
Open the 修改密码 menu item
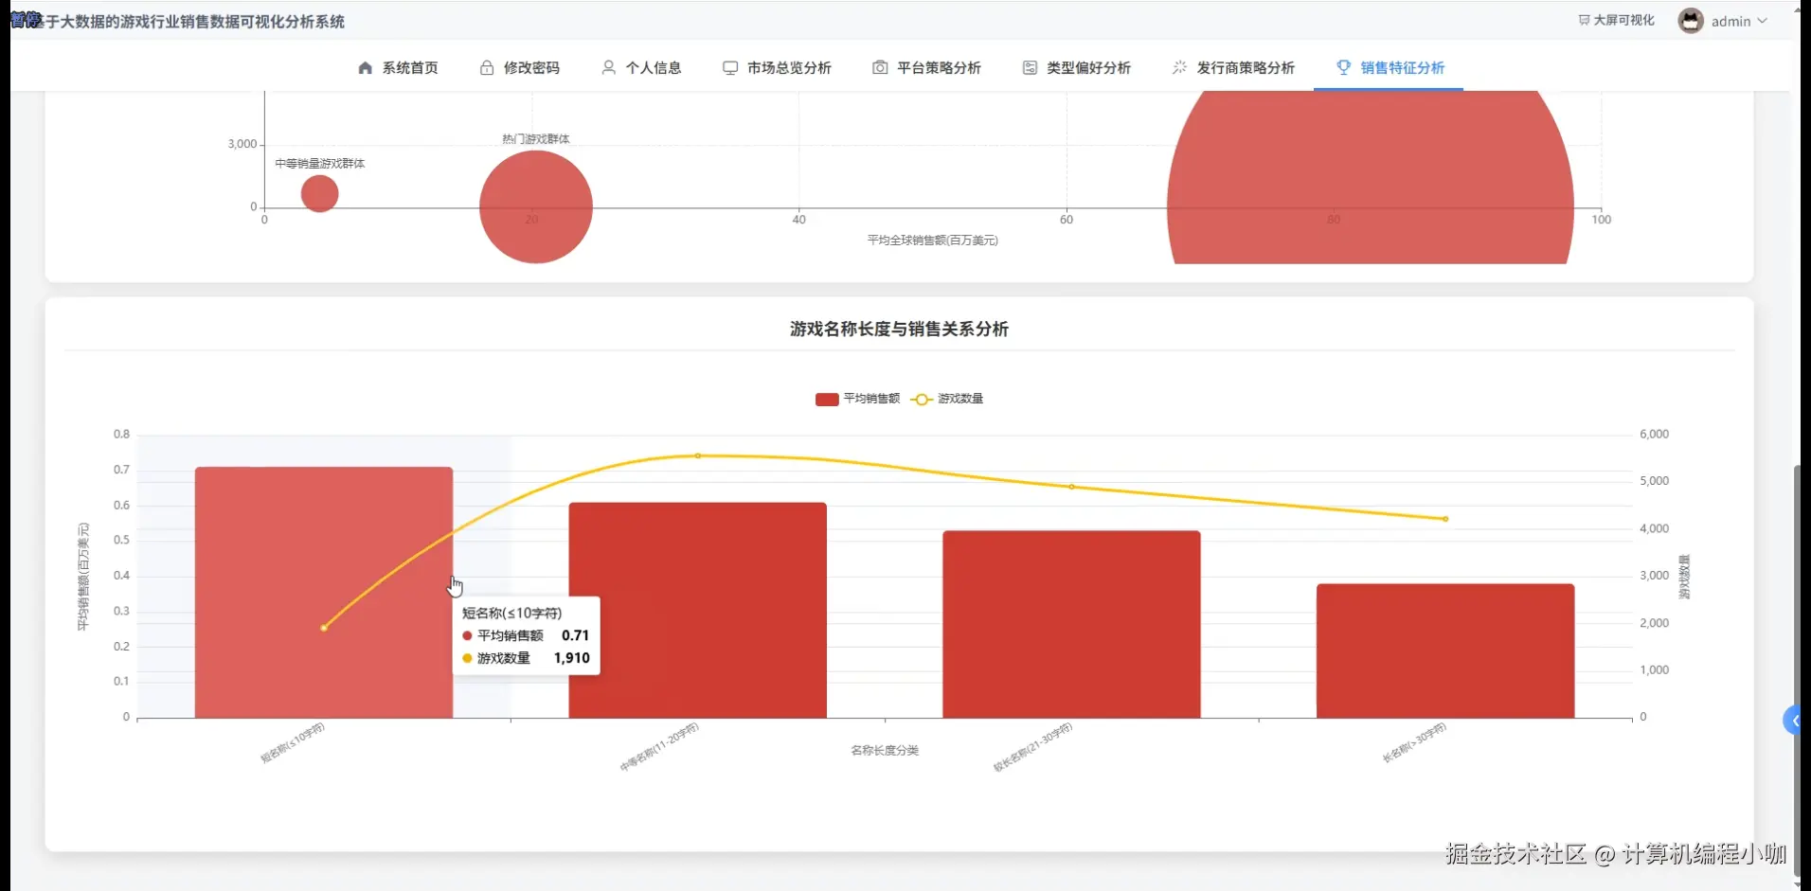[520, 67]
